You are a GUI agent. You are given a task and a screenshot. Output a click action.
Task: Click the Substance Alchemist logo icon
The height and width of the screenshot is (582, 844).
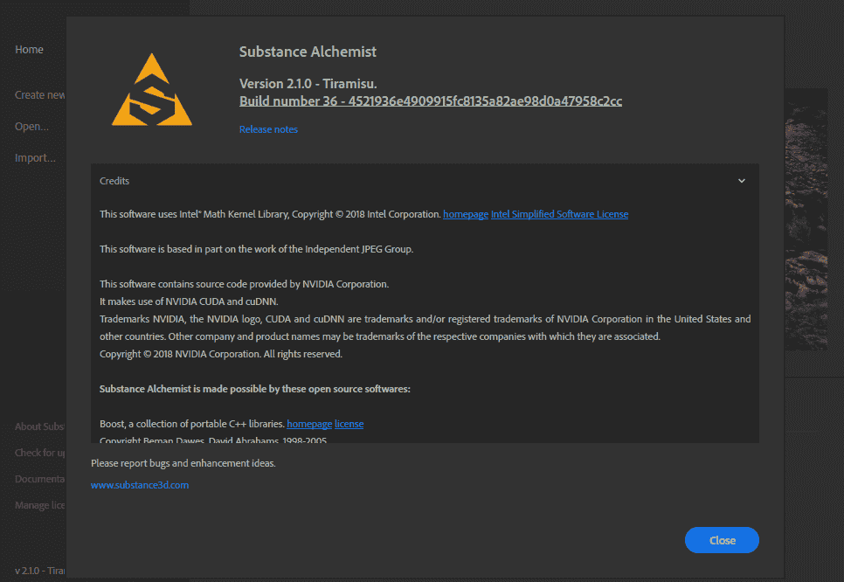click(x=151, y=89)
